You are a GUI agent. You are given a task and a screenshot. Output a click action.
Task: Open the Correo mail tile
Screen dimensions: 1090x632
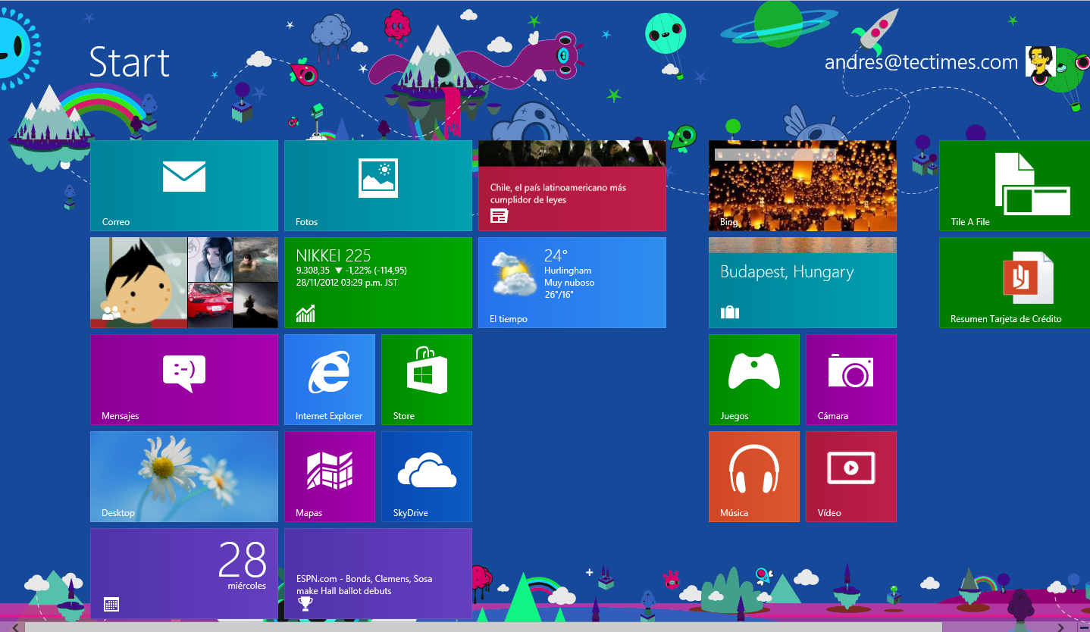184,186
